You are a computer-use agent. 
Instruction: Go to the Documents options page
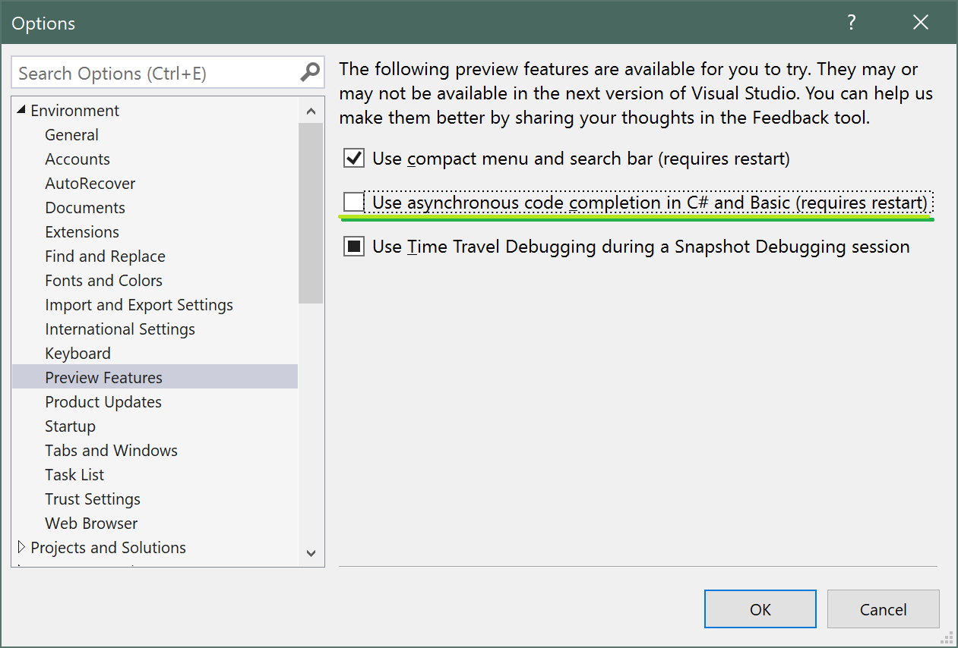pos(85,208)
